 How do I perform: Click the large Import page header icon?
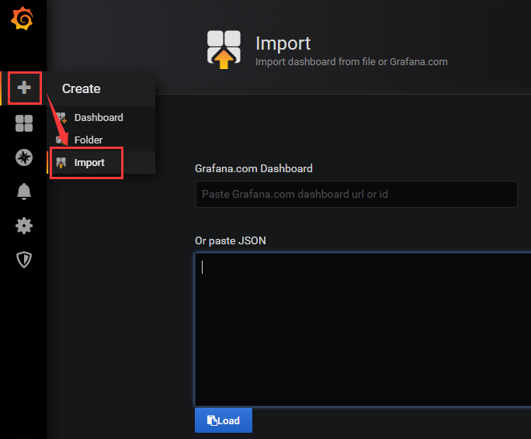click(x=224, y=50)
